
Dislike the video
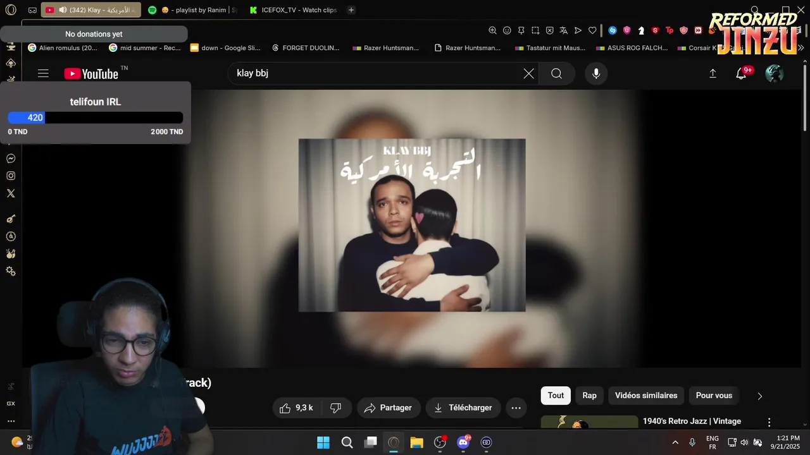[336, 408]
